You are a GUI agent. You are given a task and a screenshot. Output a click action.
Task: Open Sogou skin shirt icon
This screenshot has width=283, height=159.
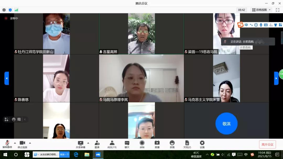tap(276, 25)
